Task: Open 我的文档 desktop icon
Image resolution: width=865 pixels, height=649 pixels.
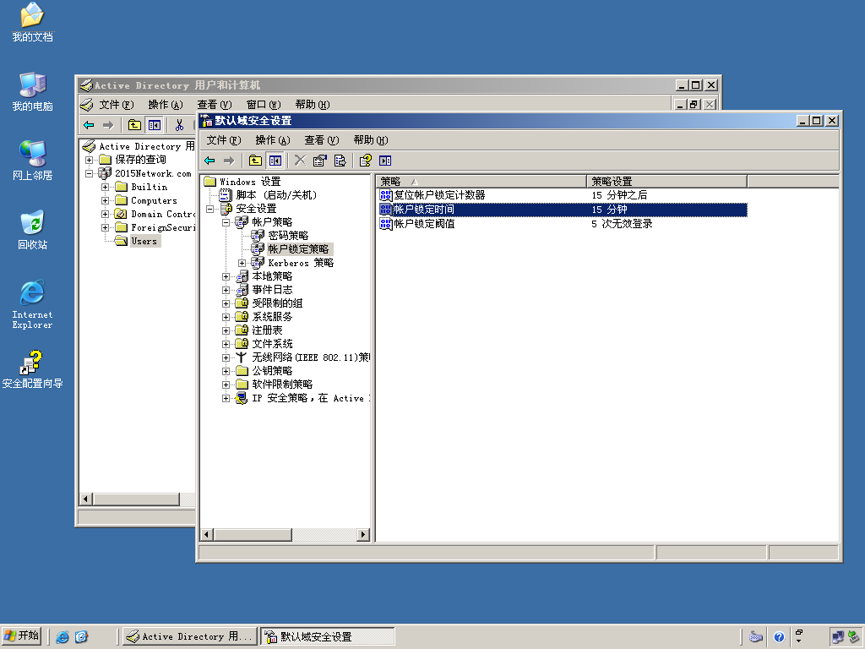Action: [x=32, y=23]
